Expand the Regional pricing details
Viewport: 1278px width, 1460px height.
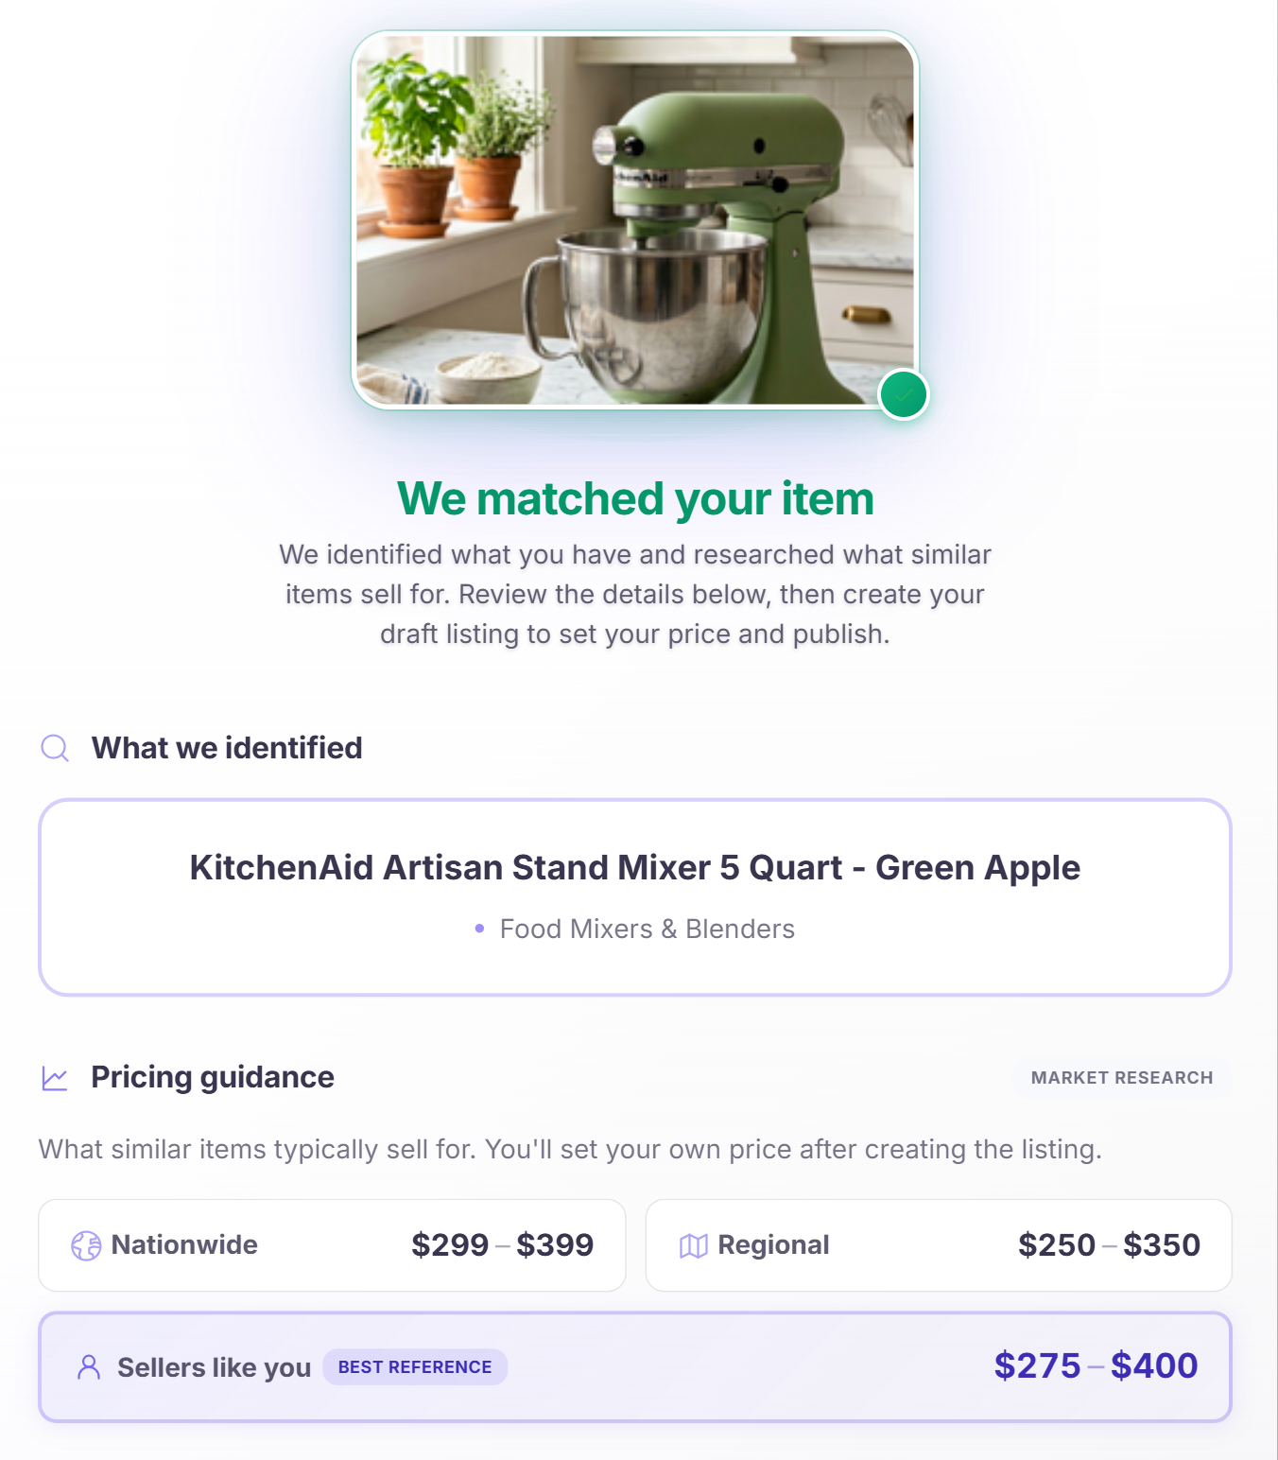pos(939,1245)
